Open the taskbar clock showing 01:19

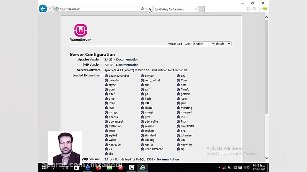click(x=259, y=168)
